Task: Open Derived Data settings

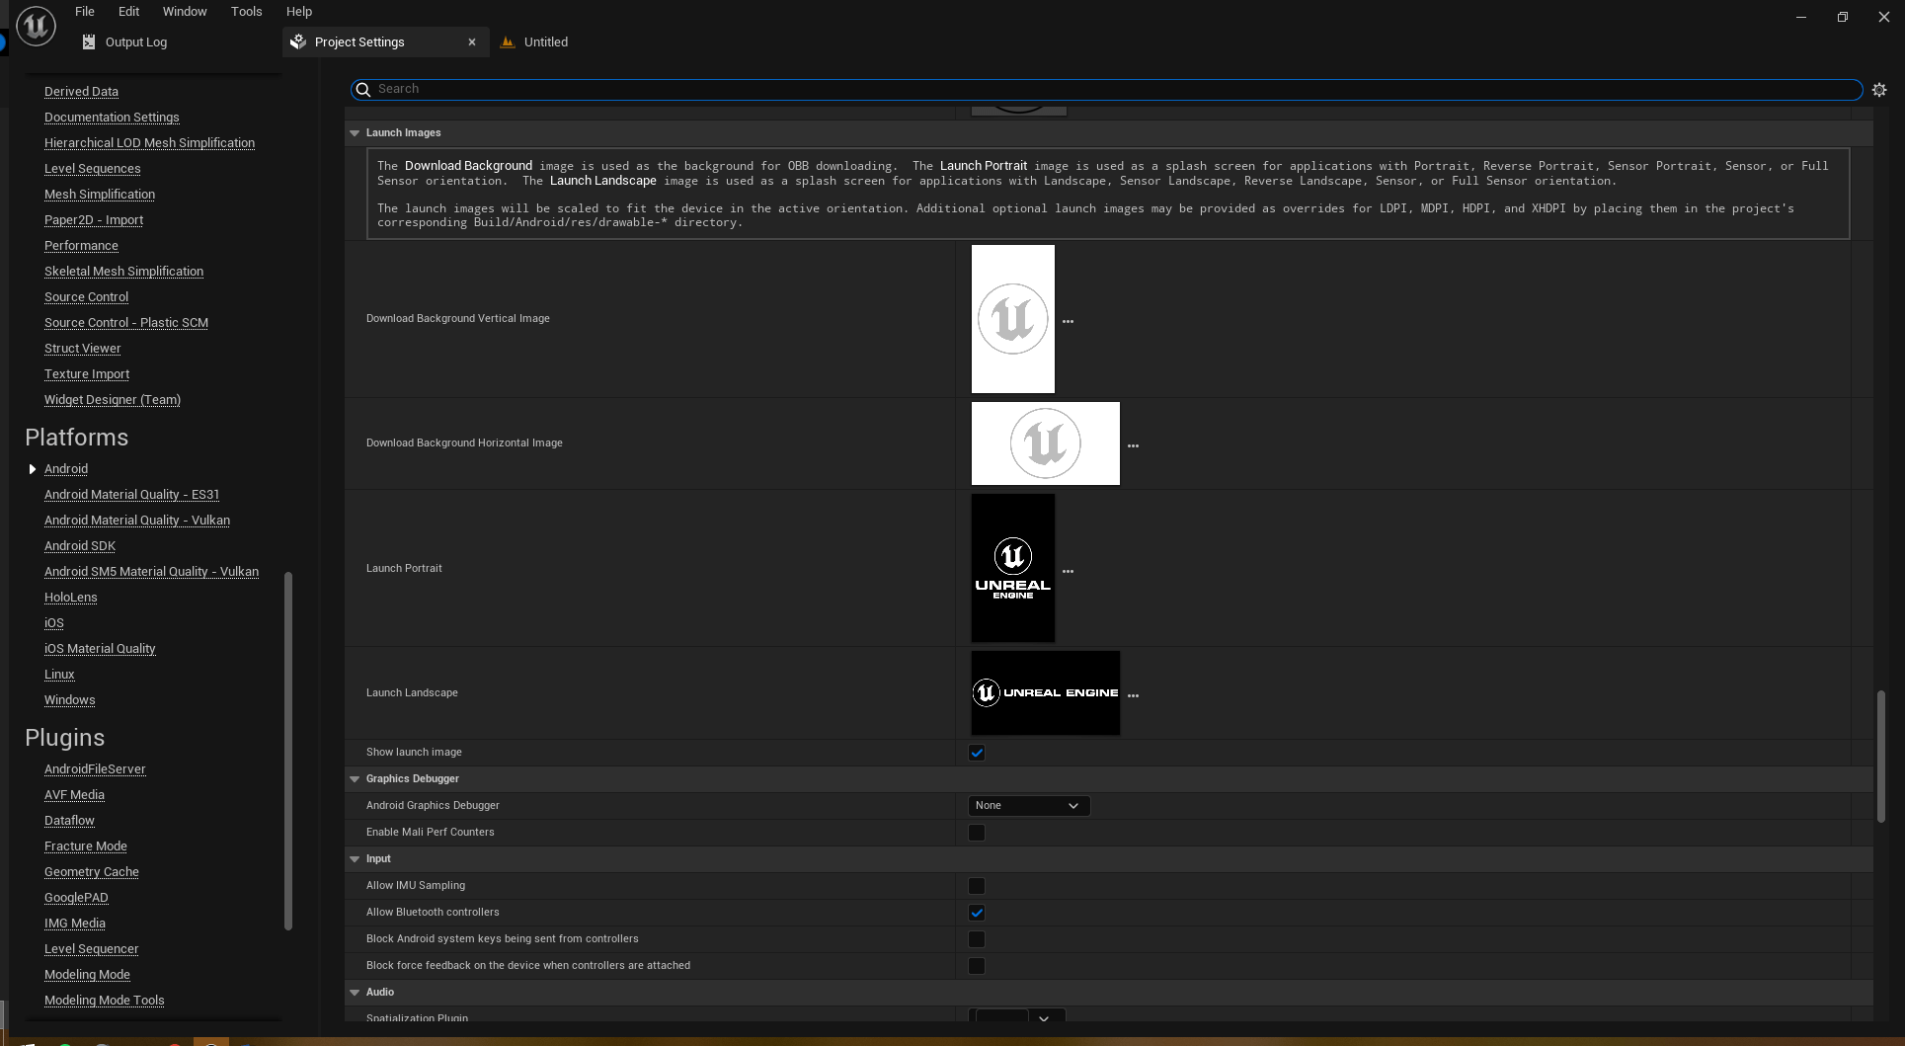Action: tap(81, 92)
